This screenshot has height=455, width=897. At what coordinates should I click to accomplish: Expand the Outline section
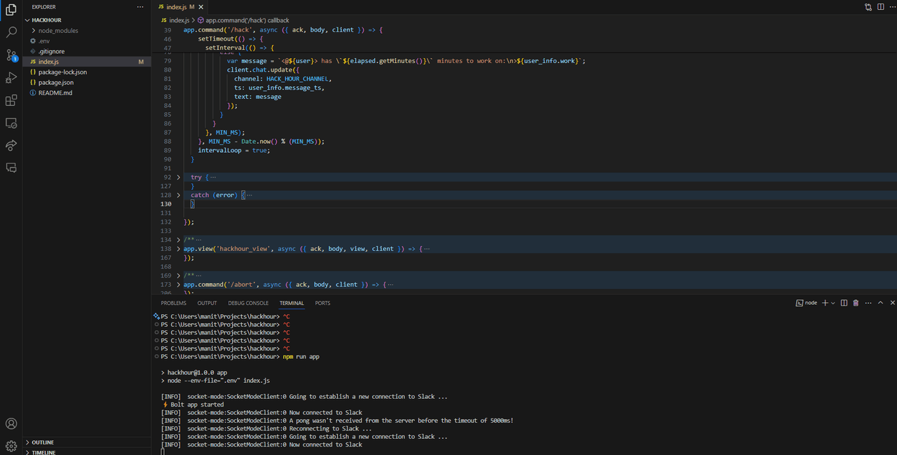tap(42, 442)
